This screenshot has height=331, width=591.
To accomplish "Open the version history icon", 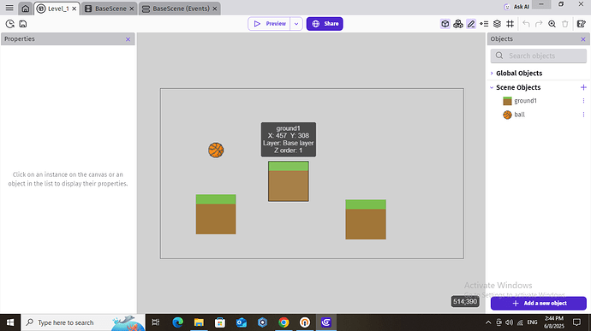I will [x=9, y=24].
